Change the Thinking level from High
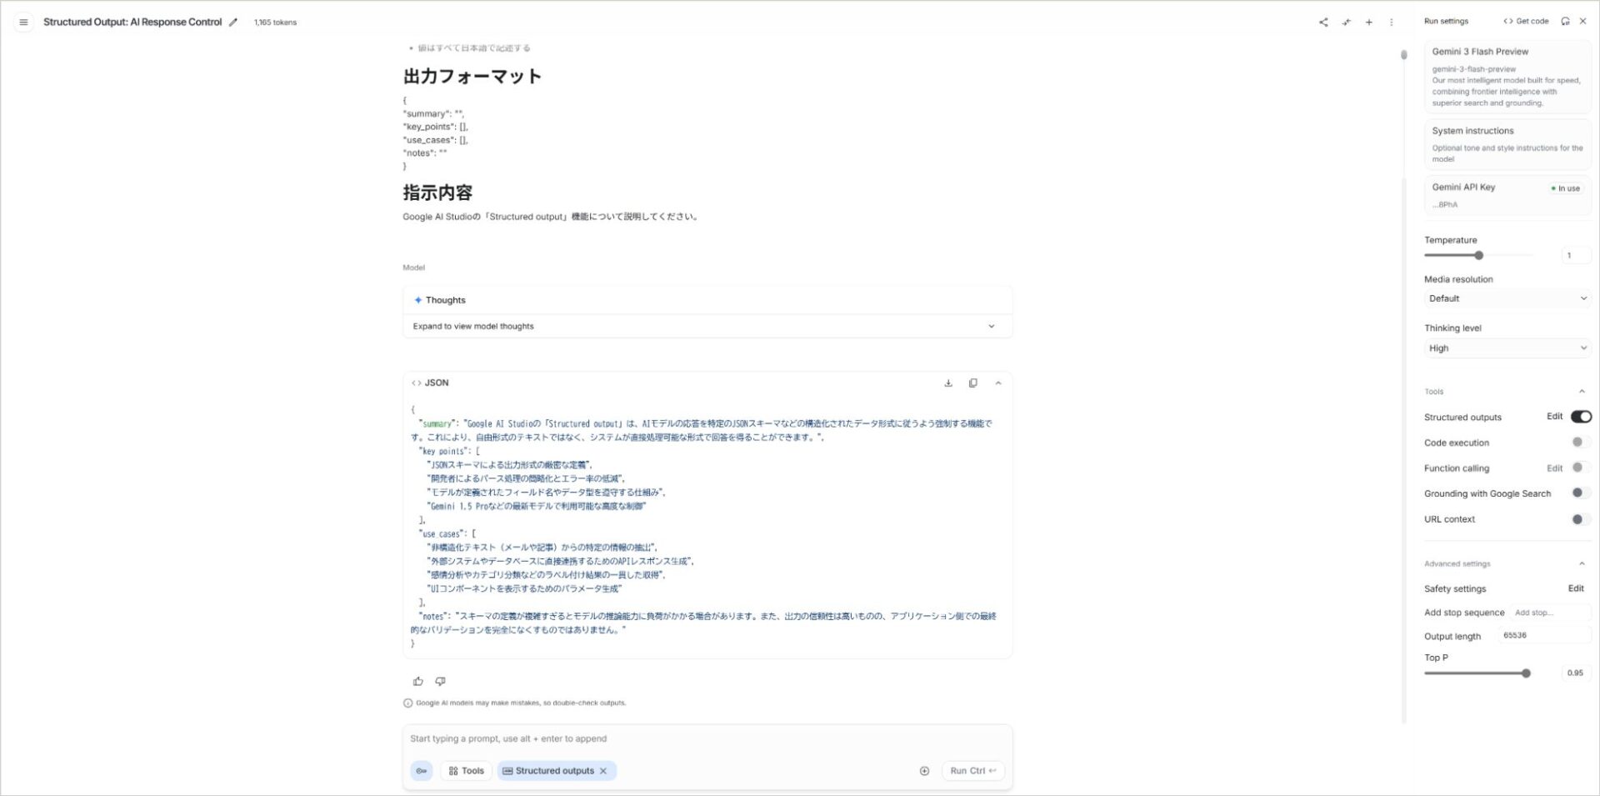Viewport: 1600px width, 796px height. 1507,348
